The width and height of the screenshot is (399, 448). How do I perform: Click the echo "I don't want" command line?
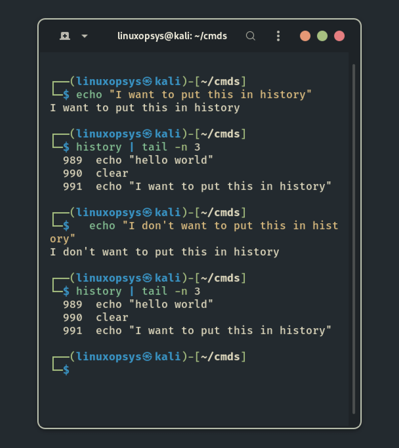[x=213, y=226]
